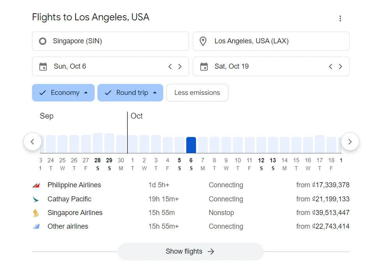Click the origin circle icon beside Singapore
The image size is (385, 265).
(43, 41)
